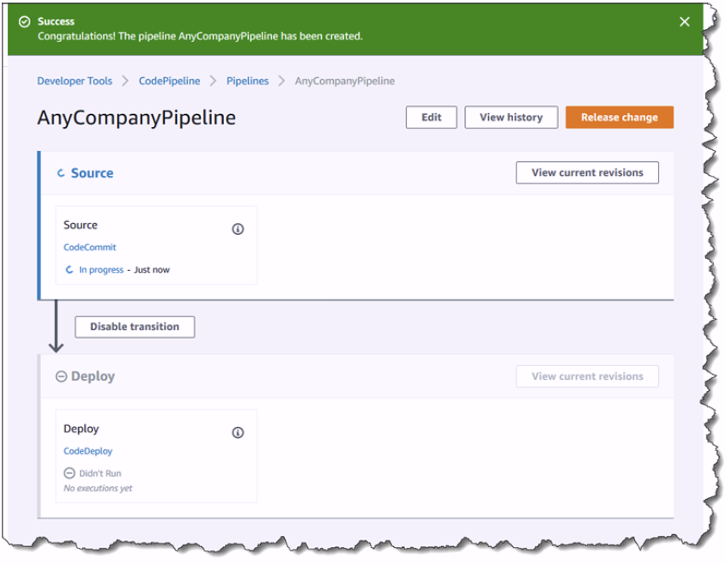
Task: Click the AnyCompanyPipeline page title
Action: (x=136, y=117)
